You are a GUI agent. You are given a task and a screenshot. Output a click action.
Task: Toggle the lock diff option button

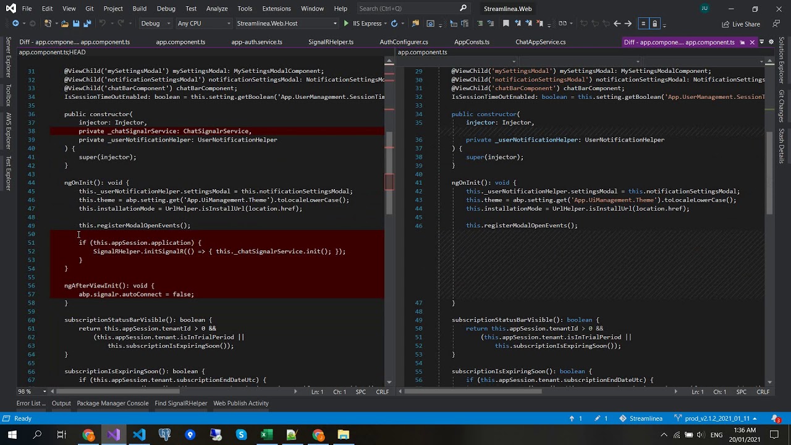coord(654,23)
